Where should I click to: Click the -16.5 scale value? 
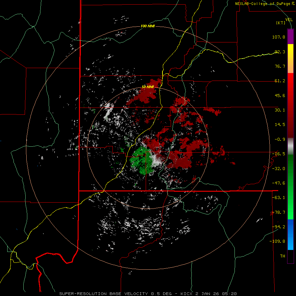pyautogui.click(x=279, y=154)
